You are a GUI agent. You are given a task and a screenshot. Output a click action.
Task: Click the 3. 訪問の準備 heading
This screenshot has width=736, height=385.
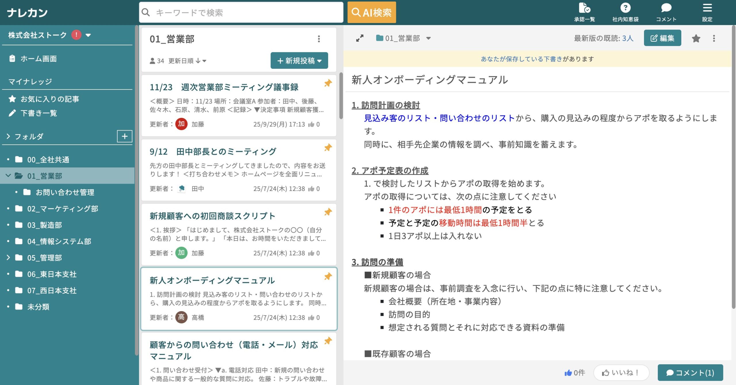[x=377, y=262]
